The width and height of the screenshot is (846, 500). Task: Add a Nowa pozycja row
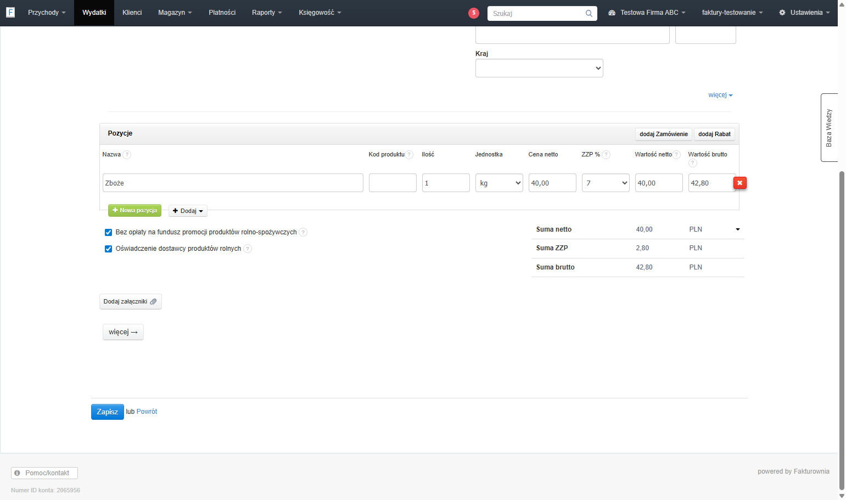135,210
